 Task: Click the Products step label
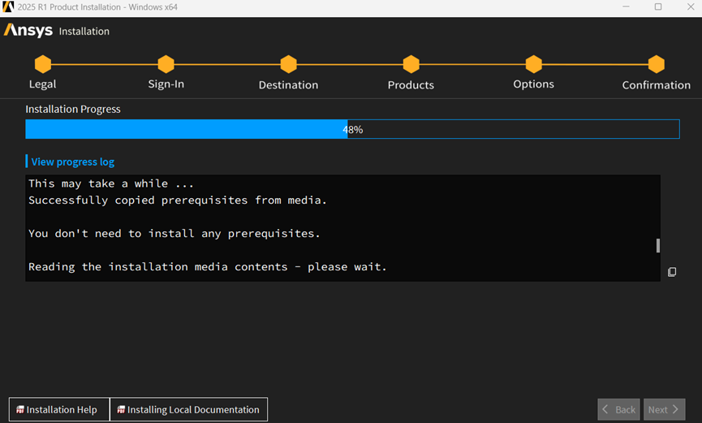point(411,85)
